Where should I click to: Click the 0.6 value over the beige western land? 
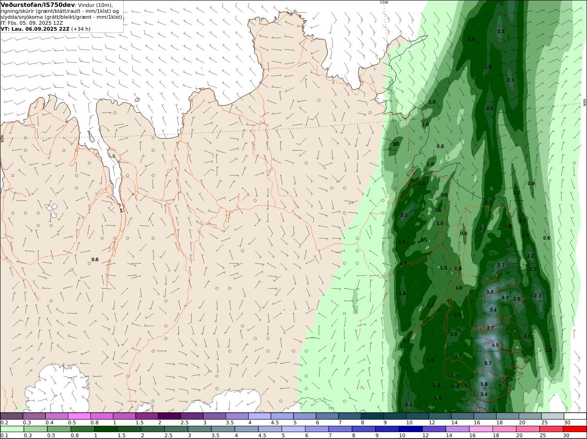coord(95,259)
